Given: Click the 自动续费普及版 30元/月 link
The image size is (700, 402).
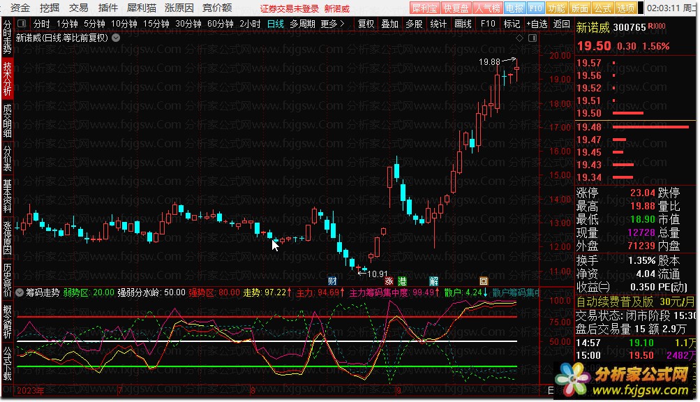Looking at the screenshot, I should coord(636,302).
